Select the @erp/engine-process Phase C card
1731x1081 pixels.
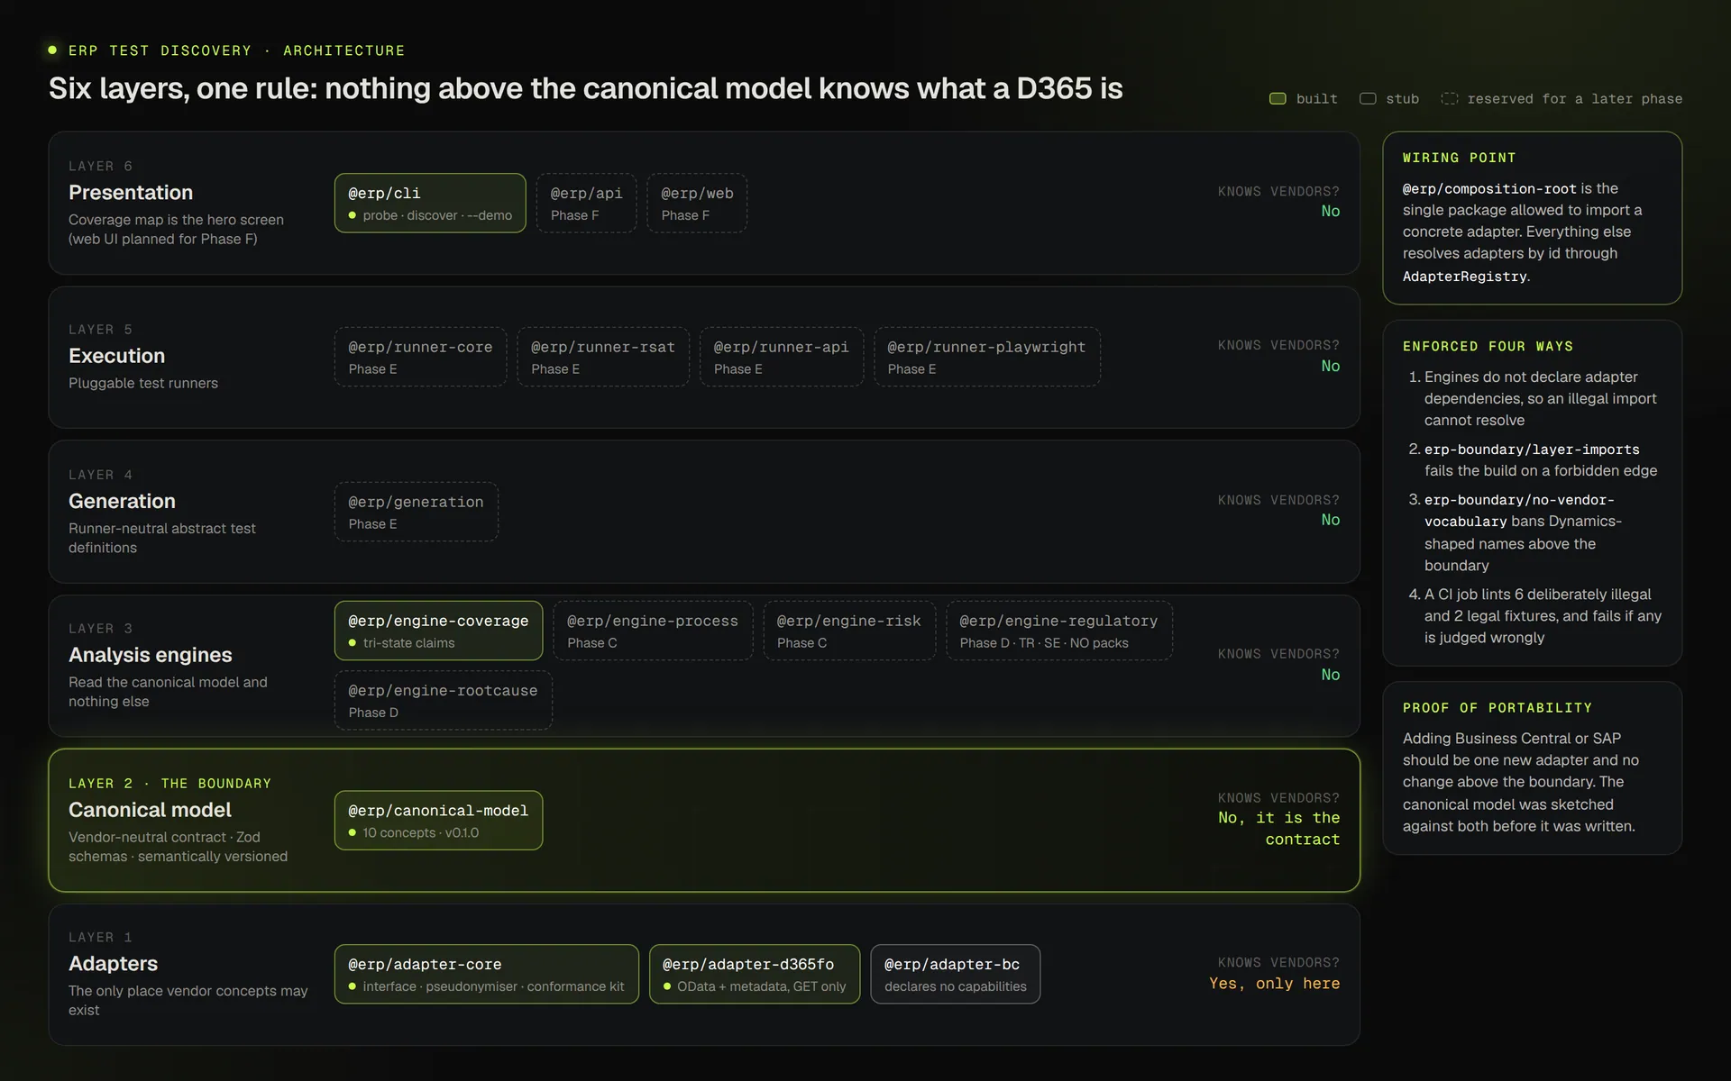[653, 631]
